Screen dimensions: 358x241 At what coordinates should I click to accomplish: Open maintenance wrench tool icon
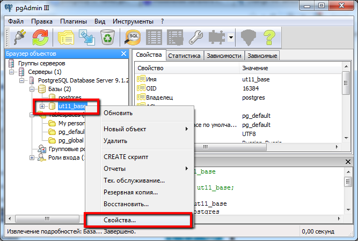point(196,37)
